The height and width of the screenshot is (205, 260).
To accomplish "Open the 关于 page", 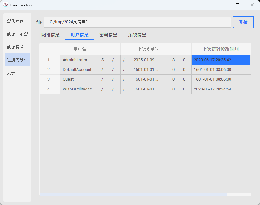I will point(11,73).
